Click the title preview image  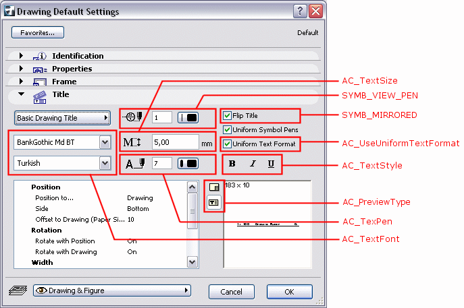pyautogui.click(x=268, y=224)
